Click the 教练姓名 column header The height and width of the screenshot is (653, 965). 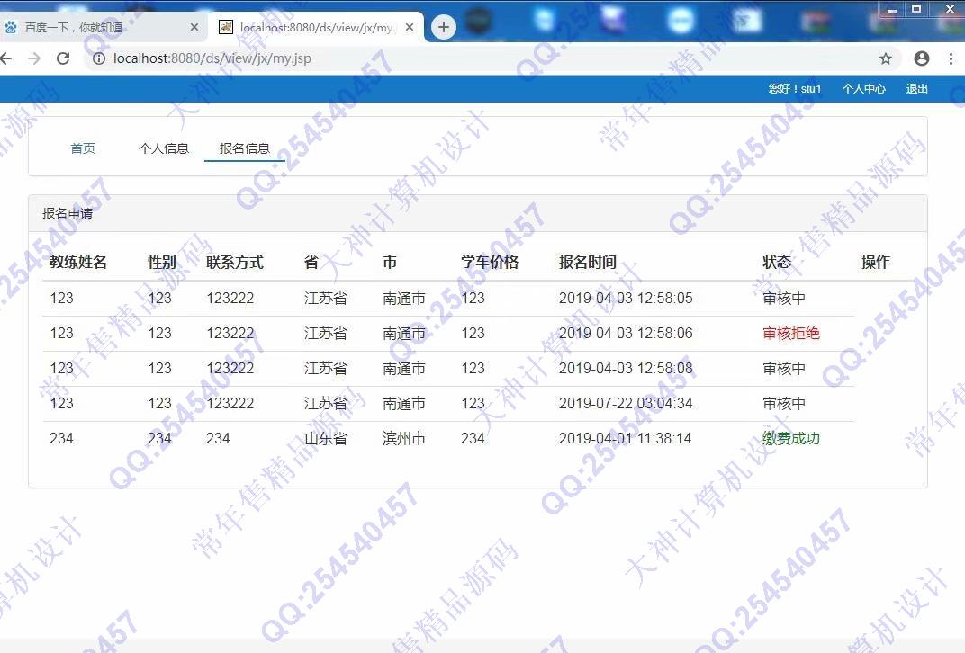tap(78, 262)
